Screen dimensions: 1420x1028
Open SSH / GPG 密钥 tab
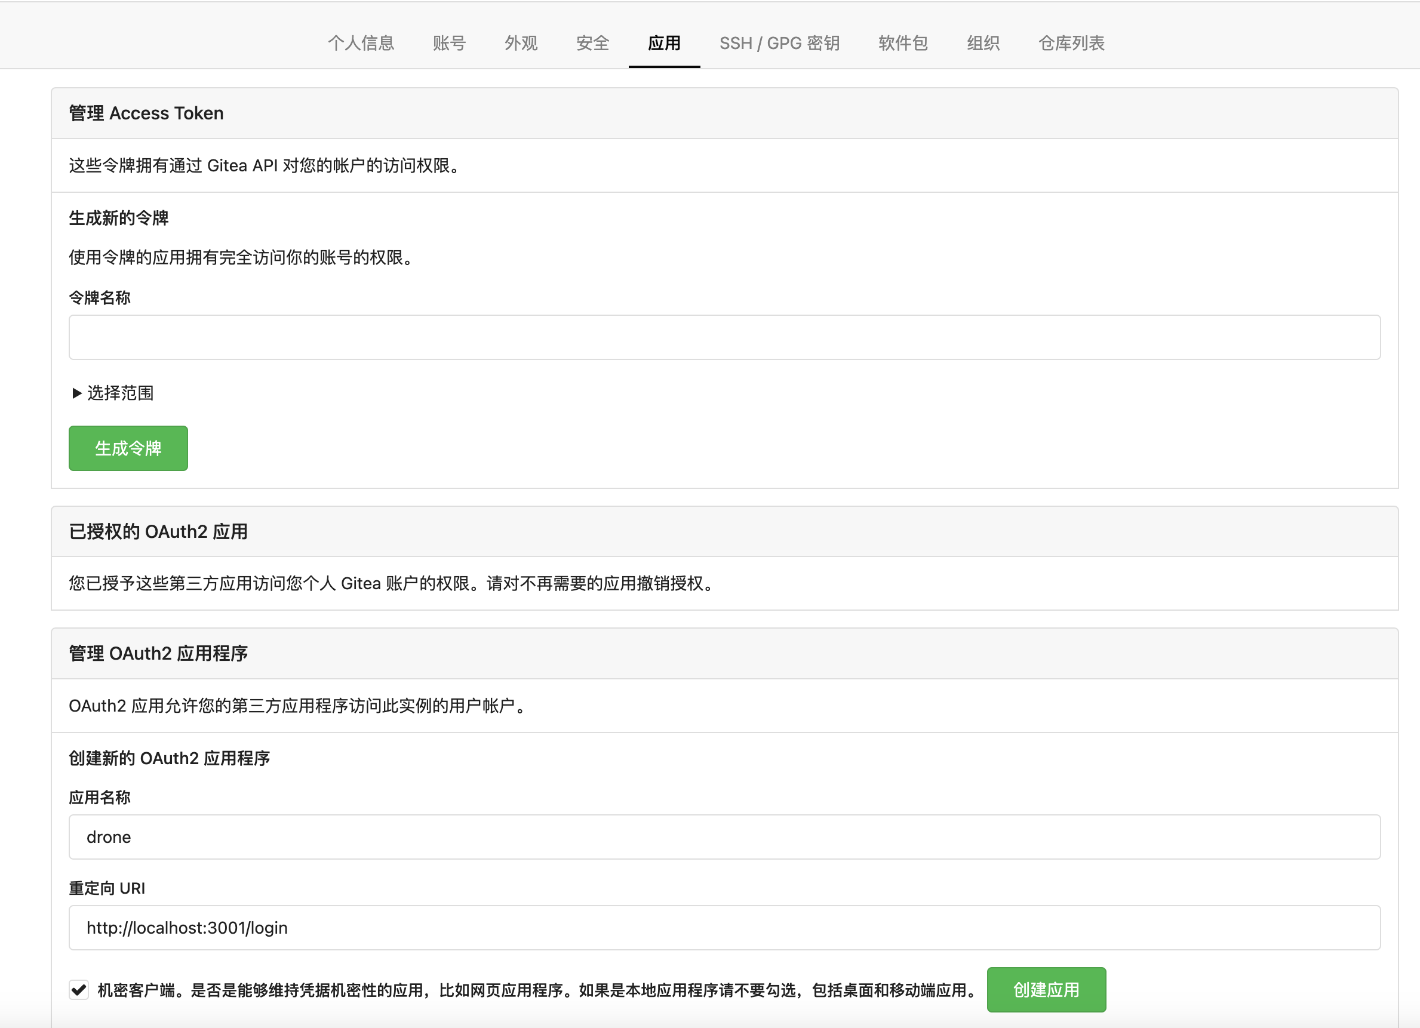[779, 43]
